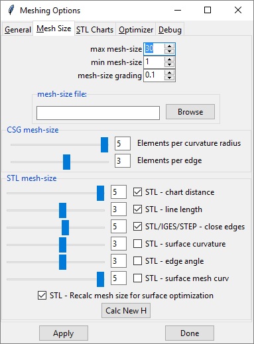Toggle STL - edge angle checkbox
254x344 pixels.
[x=137, y=261]
